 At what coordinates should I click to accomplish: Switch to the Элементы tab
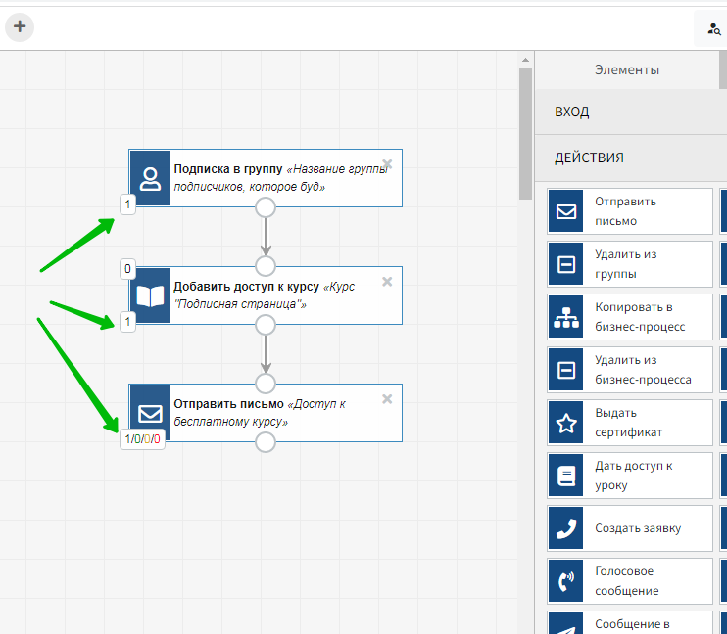point(627,69)
